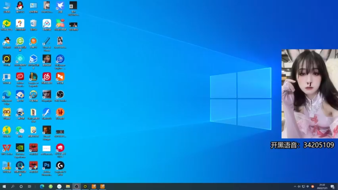The height and width of the screenshot is (190, 338).
Task: Launch Dread Hunger game shortcut
Action: [47, 133]
